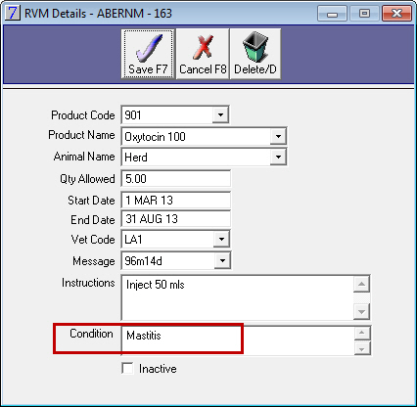
Task: Click the Save F7 checkmark button
Action: pos(148,54)
